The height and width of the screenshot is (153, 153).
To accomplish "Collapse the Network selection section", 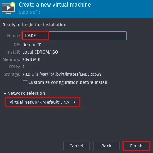I will [5, 93].
